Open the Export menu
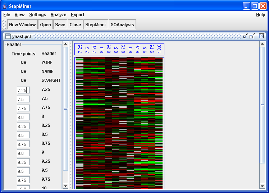 pos(77,15)
